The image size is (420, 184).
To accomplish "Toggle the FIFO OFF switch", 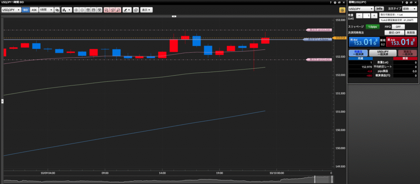I will coord(398,27).
